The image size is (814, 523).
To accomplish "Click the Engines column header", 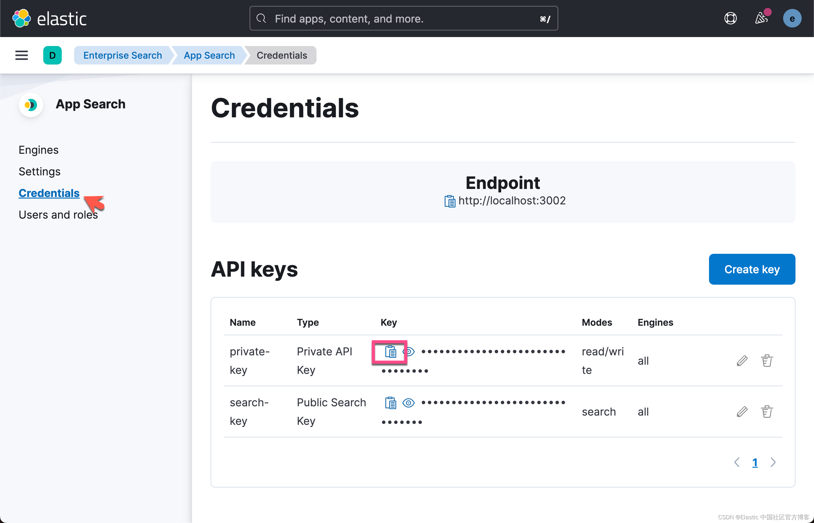I will pyautogui.click(x=655, y=322).
